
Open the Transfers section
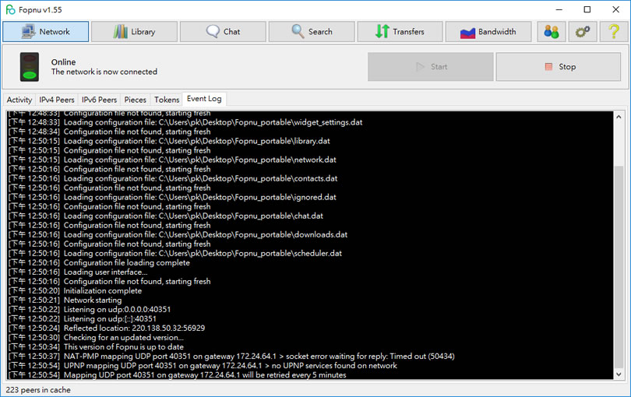[400, 31]
